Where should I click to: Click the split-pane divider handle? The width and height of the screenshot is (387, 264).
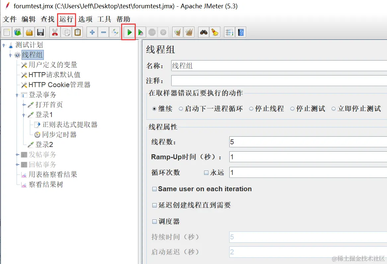point(140,152)
